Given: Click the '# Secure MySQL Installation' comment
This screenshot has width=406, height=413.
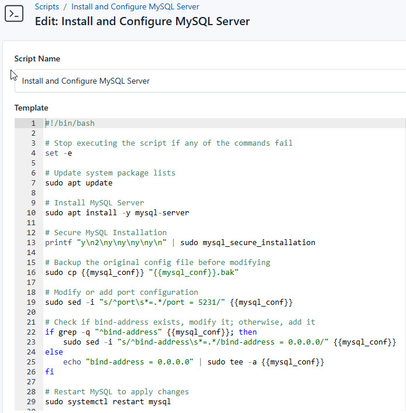Looking at the screenshot, I should (106, 233).
